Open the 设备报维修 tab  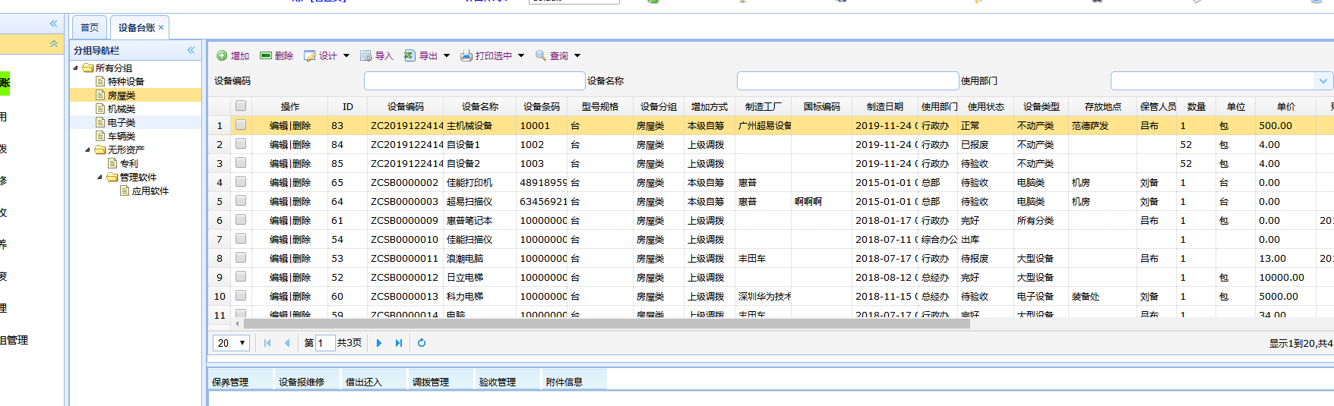pyautogui.click(x=302, y=382)
